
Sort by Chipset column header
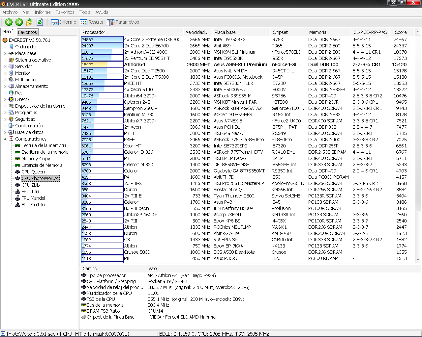coord(288,32)
